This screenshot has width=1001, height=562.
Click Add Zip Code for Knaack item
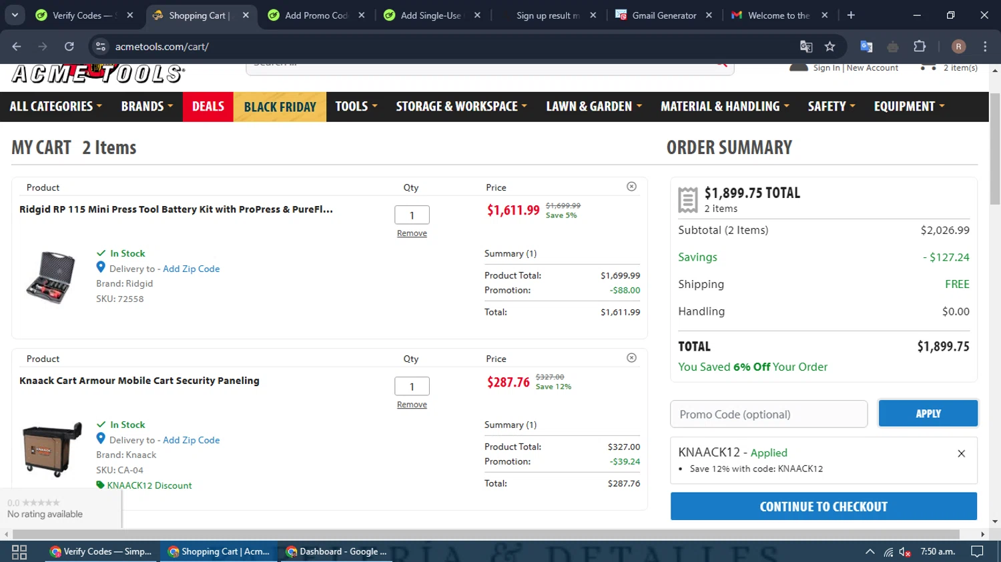pyautogui.click(x=191, y=440)
